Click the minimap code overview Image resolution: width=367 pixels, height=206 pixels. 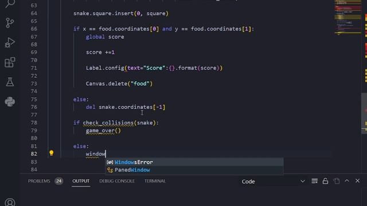[348, 18]
